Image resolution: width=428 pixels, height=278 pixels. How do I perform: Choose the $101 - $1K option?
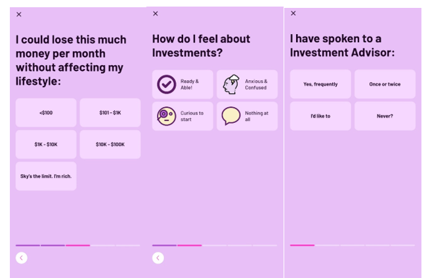click(x=110, y=112)
